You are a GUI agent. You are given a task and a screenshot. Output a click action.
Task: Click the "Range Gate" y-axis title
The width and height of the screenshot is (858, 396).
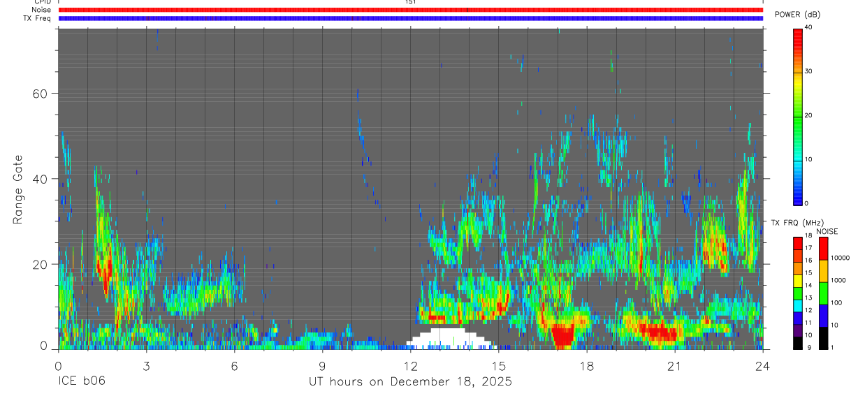click(18, 189)
